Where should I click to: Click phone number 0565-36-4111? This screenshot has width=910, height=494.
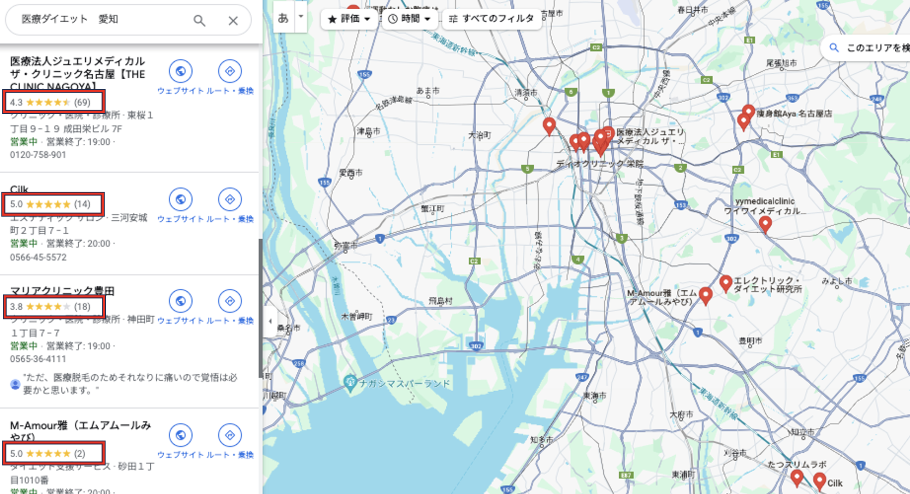[x=38, y=359]
